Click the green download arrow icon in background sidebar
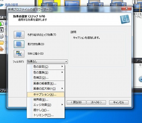The image size is (142, 123). click(x=1, y=24)
